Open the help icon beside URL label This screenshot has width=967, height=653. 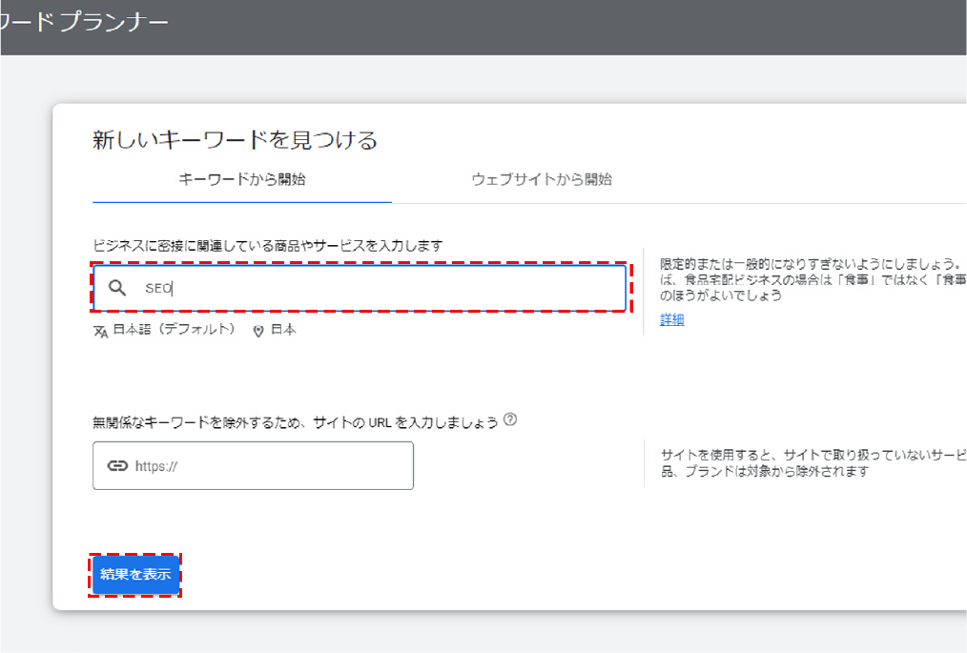[510, 419]
